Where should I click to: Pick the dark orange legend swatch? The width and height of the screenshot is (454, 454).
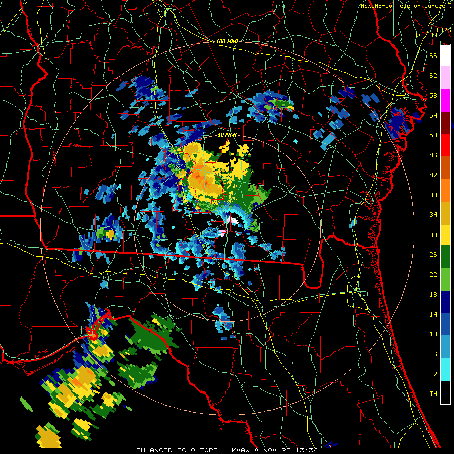click(x=445, y=168)
